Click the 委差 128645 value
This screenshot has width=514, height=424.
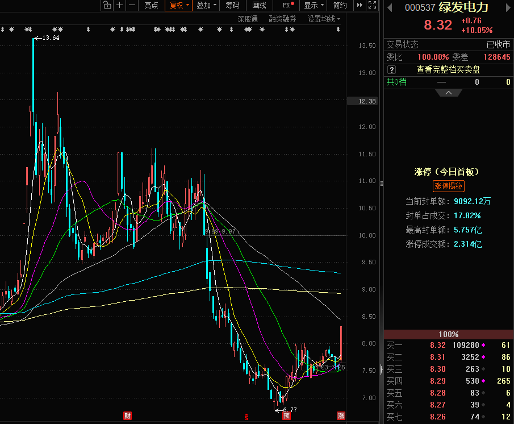pyautogui.click(x=496, y=57)
